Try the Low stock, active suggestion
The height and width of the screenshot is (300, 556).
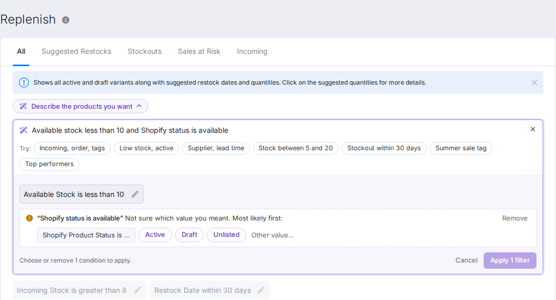pos(147,148)
